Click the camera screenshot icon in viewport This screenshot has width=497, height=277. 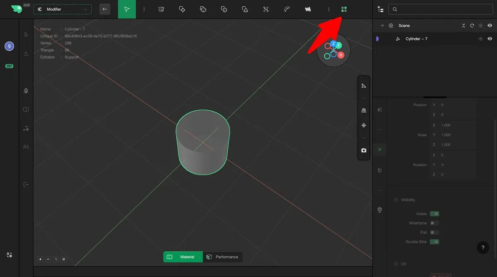364,151
